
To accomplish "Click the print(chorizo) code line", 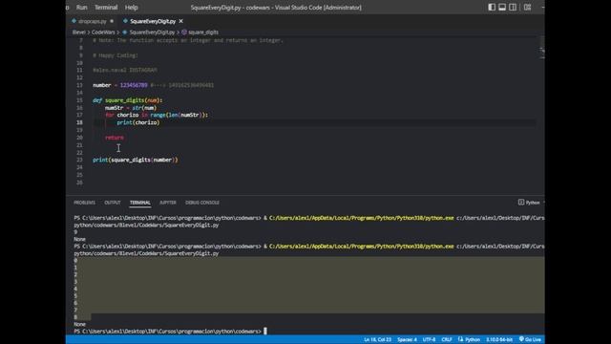I will pyautogui.click(x=137, y=122).
